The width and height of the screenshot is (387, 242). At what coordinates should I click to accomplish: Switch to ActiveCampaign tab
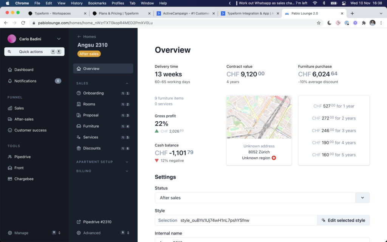(x=186, y=13)
